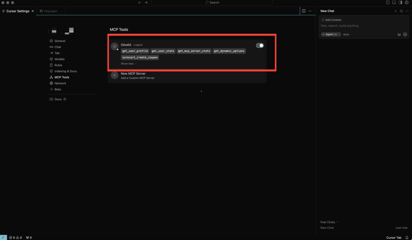This screenshot has width=412, height=240.
Task: Show chat history clock icon
Action: [x=401, y=11]
